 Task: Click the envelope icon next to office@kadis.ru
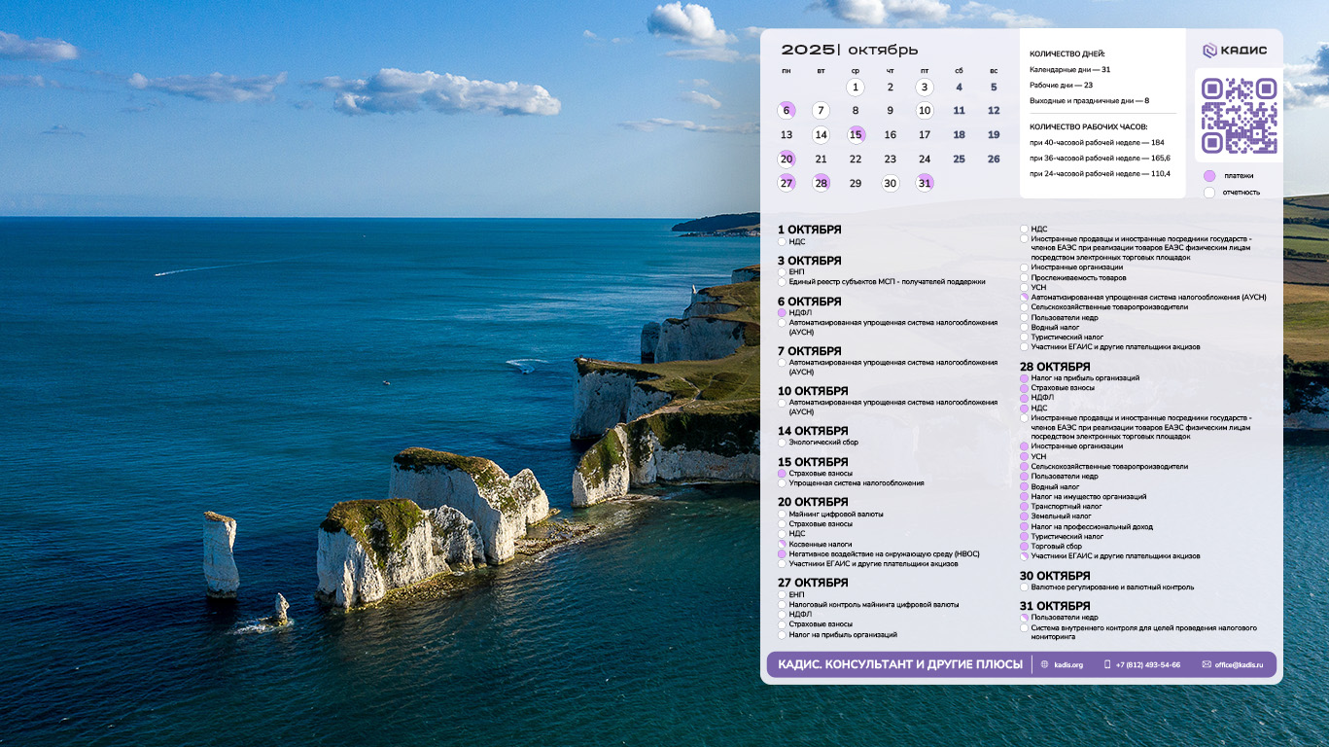[1207, 664]
